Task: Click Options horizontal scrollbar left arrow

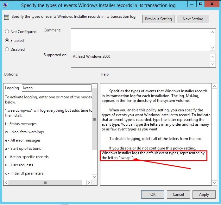Action: coord(6,183)
